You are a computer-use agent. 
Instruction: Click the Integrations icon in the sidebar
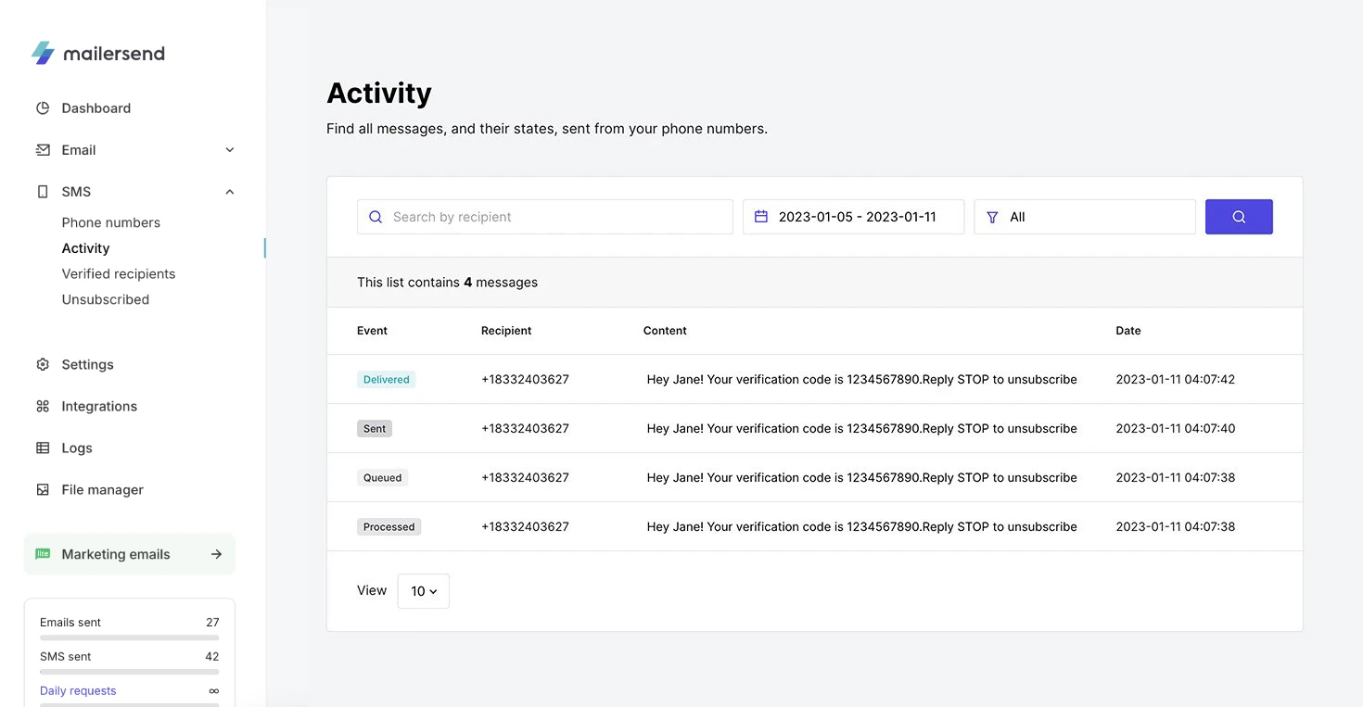[x=43, y=406]
